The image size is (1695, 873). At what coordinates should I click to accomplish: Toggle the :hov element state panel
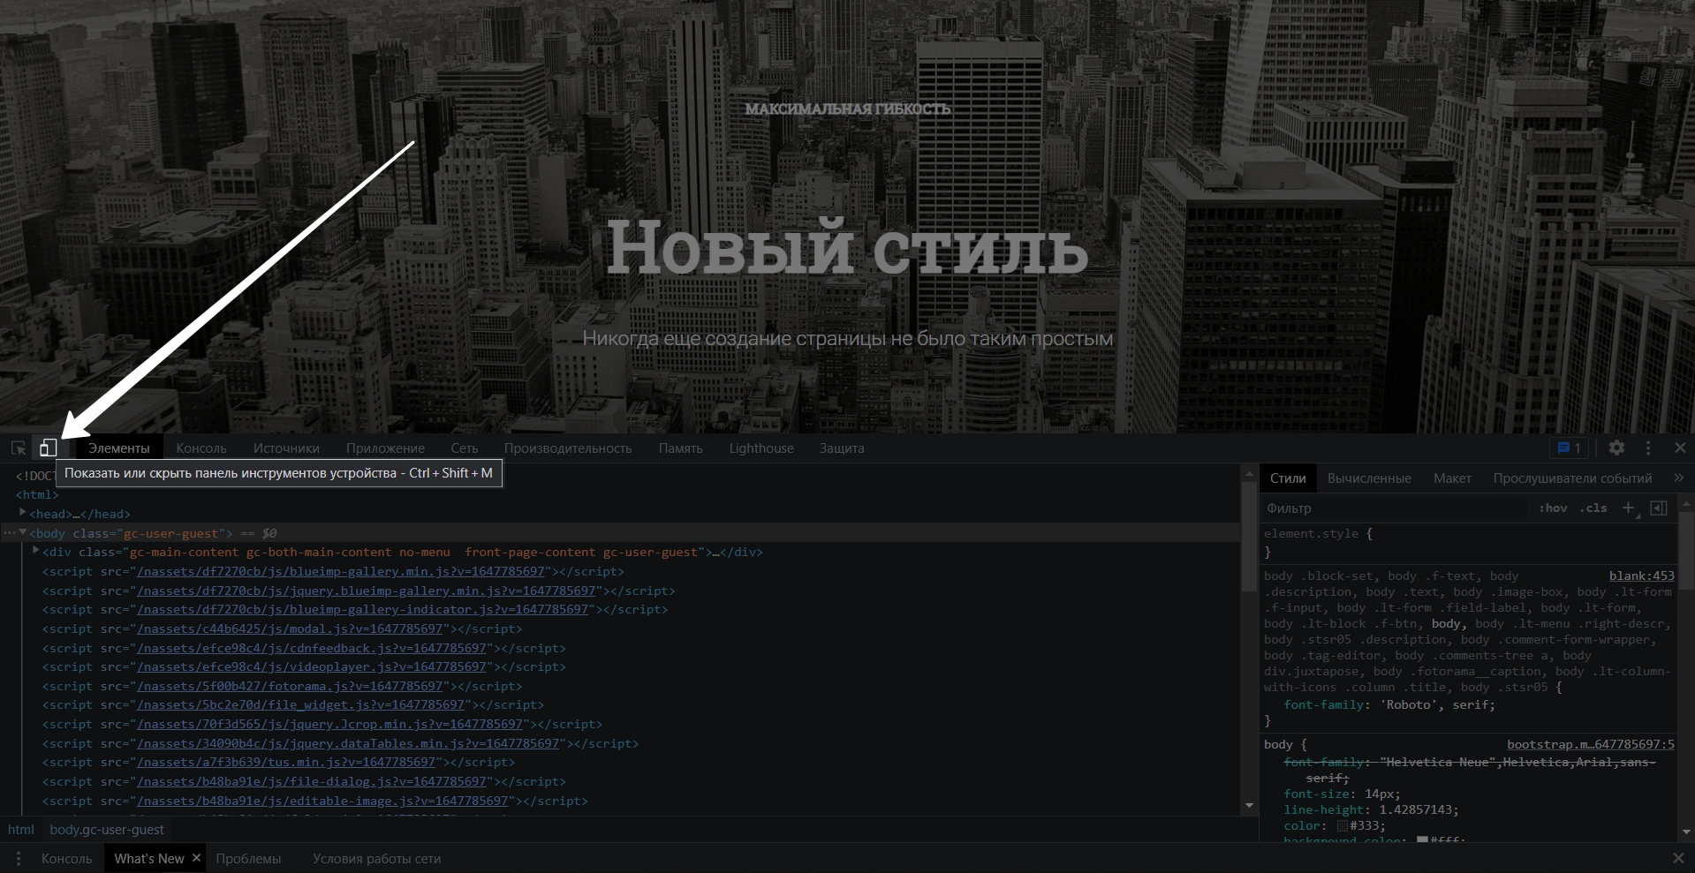pyautogui.click(x=1553, y=508)
